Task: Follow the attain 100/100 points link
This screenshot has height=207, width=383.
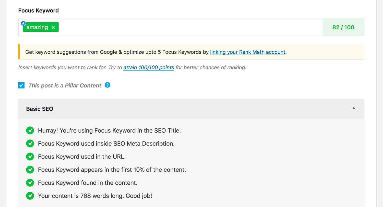Action: click(149, 68)
